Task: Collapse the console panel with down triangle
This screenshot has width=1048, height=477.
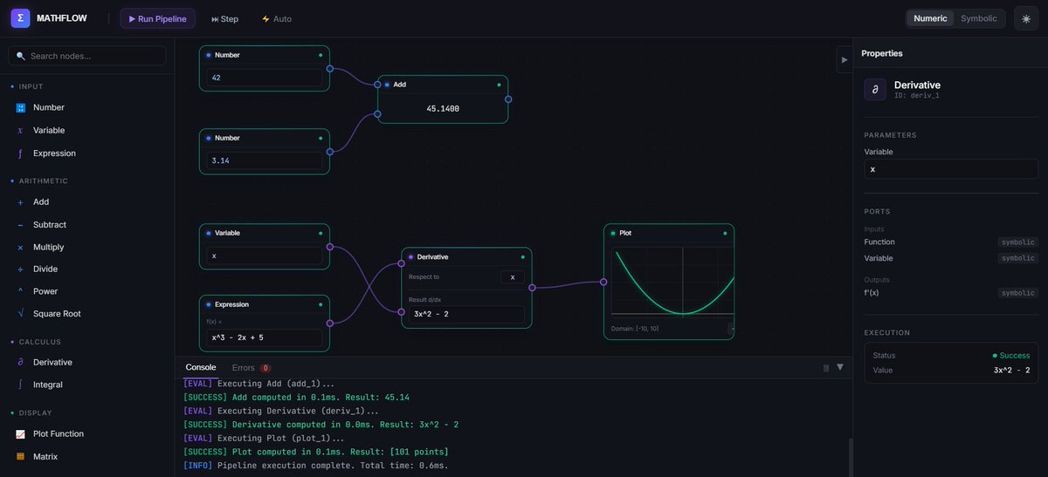Action: tap(840, 367)
